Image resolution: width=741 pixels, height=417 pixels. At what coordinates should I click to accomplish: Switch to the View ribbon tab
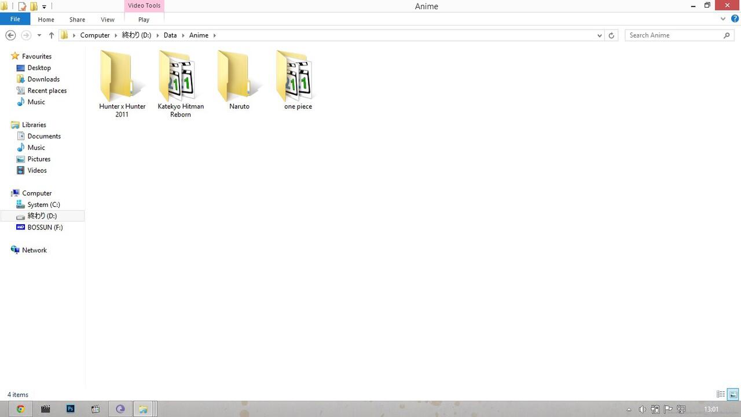[x=108, y=19]
